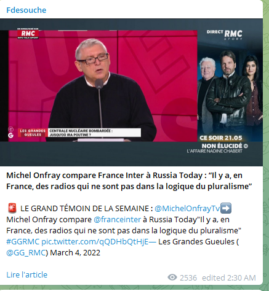
Task: Open the @MichelOnfrayTv mention
Action: click(187, 209)
